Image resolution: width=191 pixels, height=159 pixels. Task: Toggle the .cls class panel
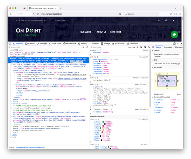point(134,47)
